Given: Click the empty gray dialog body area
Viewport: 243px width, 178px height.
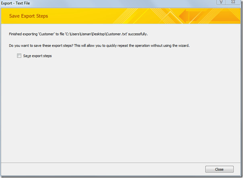Looking at the screenshot, I should coord(121,108).
